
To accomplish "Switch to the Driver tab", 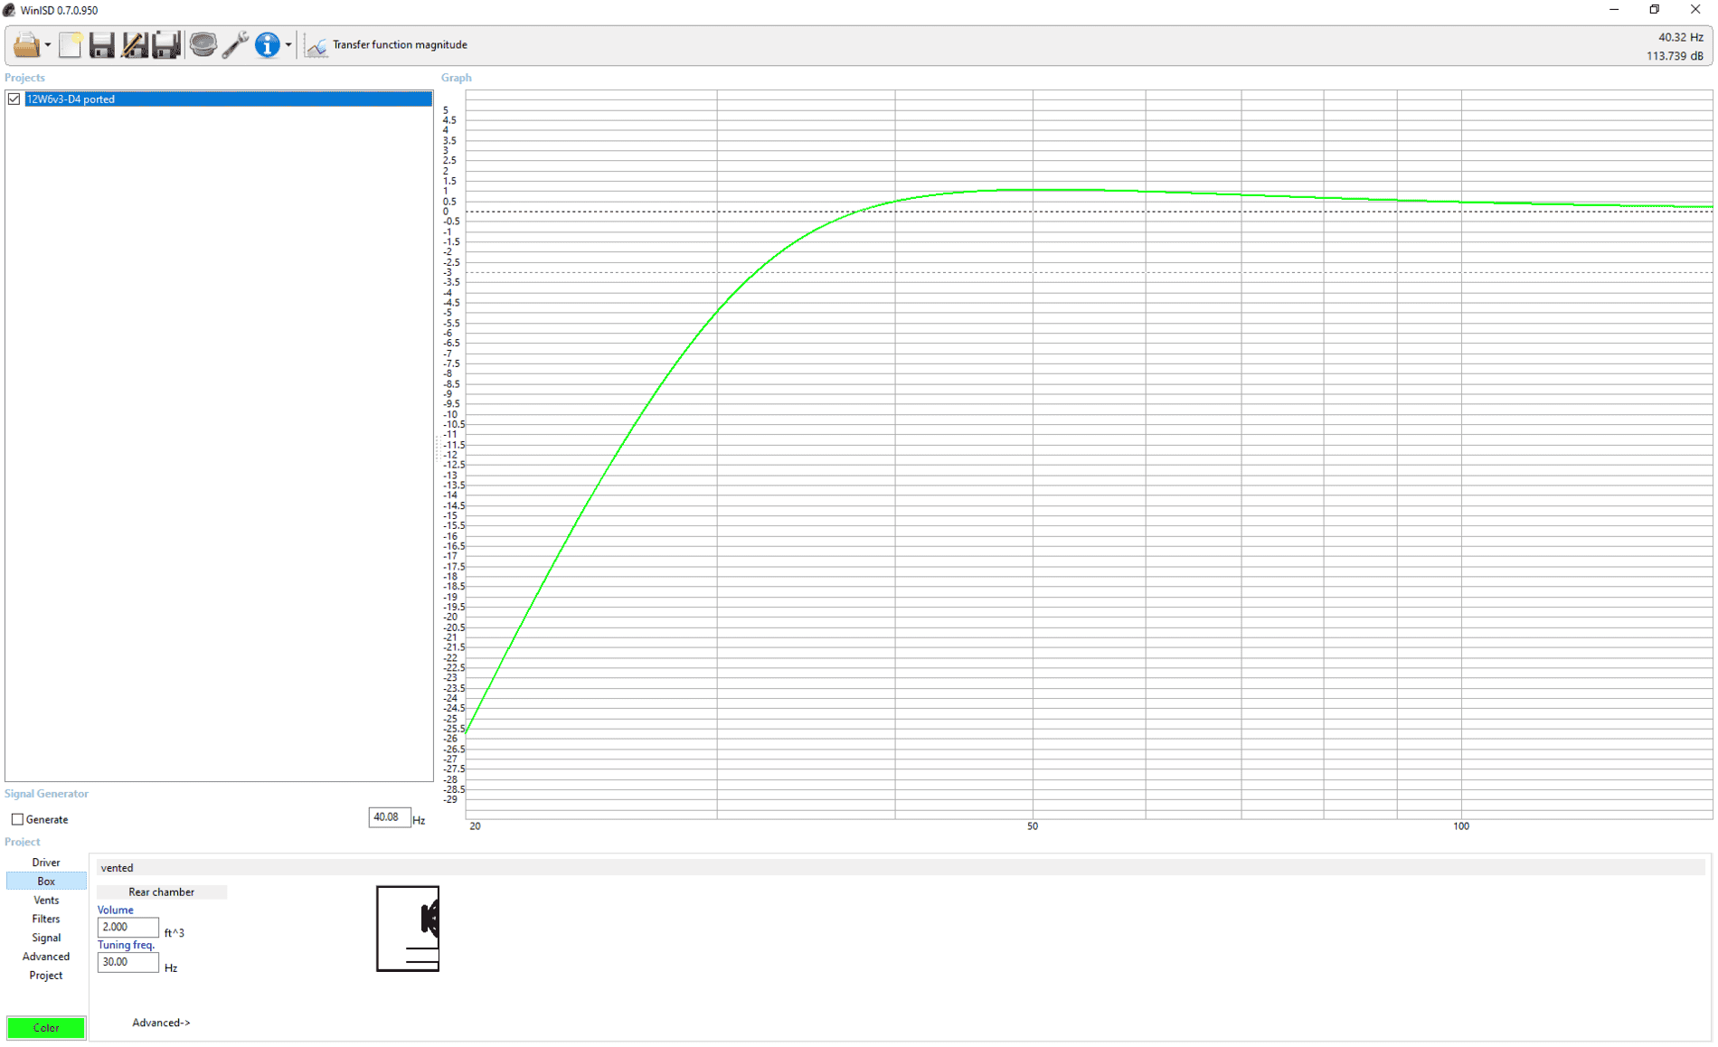I will pos(46,863).
